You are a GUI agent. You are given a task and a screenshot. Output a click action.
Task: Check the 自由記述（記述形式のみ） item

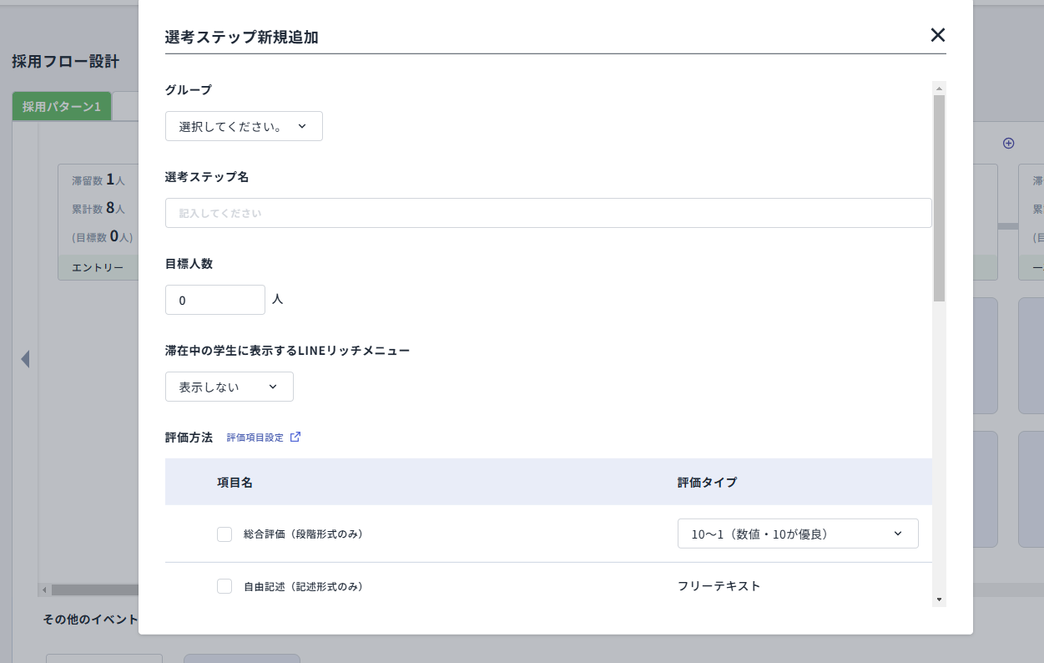(224, 585)
